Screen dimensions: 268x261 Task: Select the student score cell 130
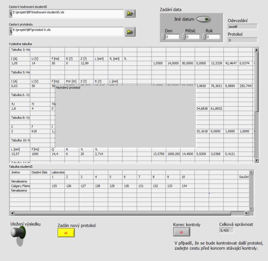(129, 186)
